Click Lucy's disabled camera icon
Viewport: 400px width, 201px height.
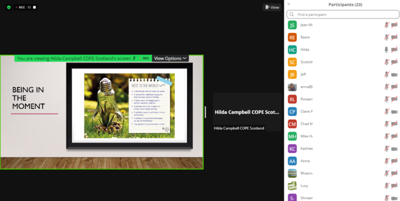[394, 186]
